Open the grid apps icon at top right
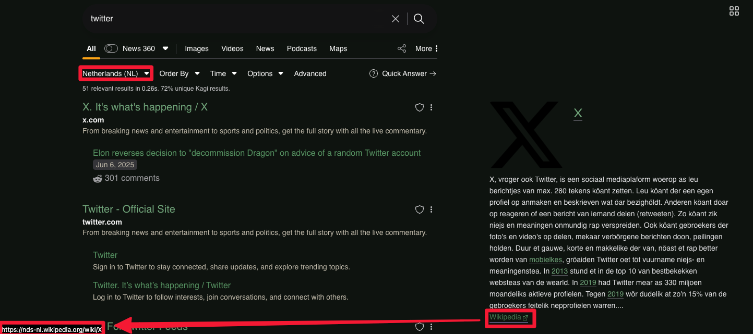 pos(734,11)
